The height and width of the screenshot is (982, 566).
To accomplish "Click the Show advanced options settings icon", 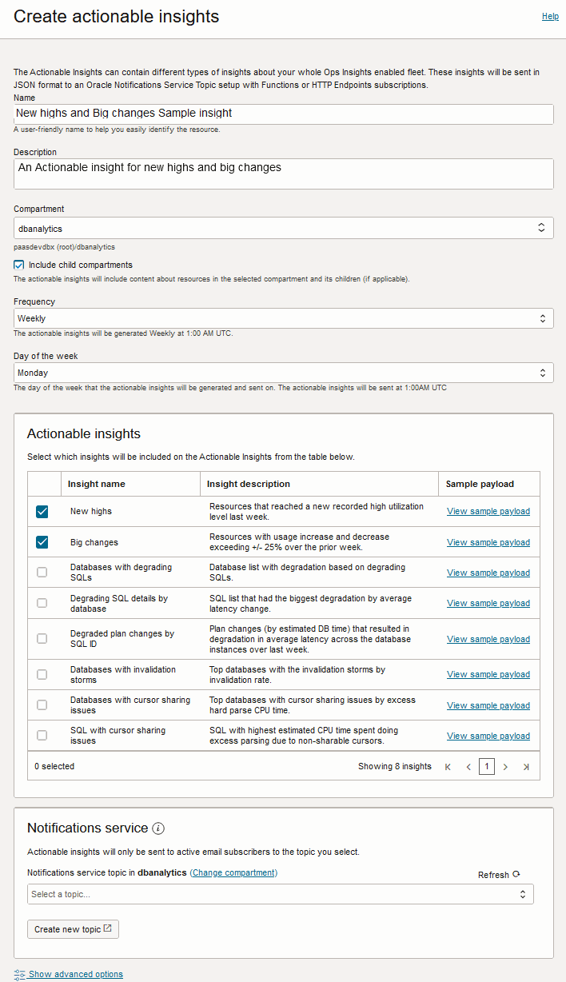I will [20, 974].
